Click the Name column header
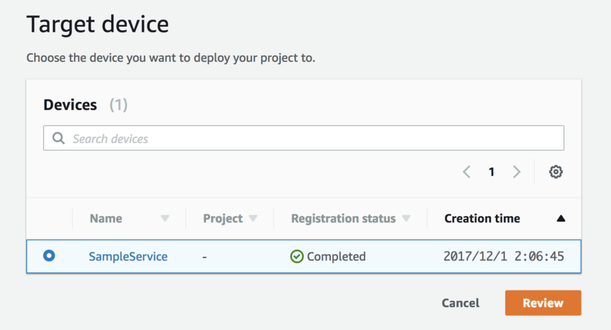This screenshot has width=611, height=330. tap(106, 218)
